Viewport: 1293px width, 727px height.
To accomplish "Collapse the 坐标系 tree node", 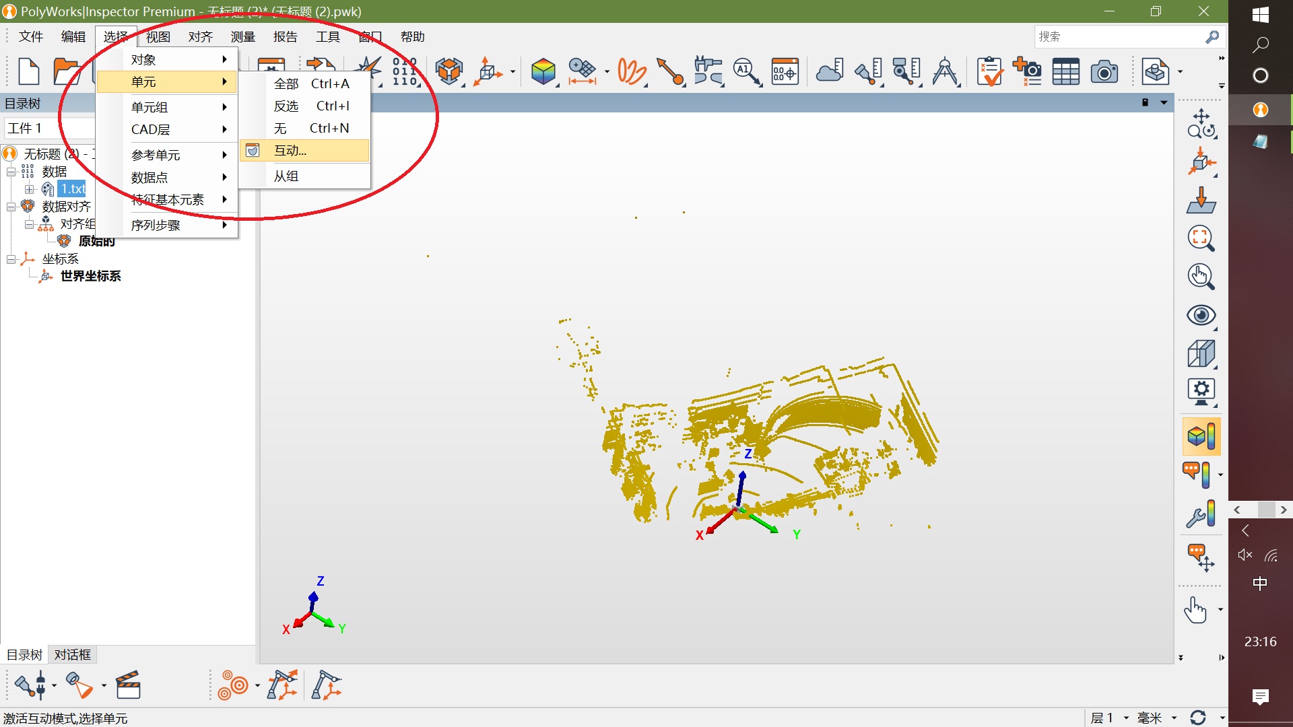I will (x=11, y=259).
